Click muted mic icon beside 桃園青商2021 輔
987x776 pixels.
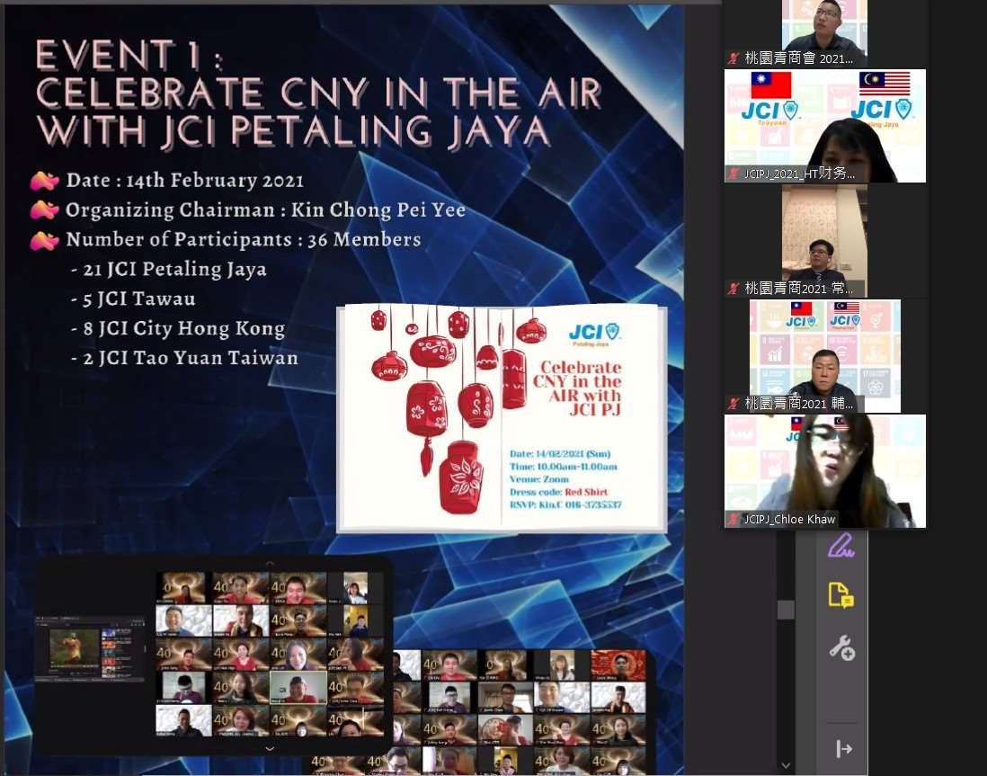734,403
